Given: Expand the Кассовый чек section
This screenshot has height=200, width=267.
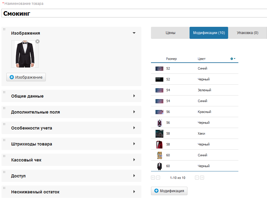Looking at the screenshot, I should tap(134, 160).
